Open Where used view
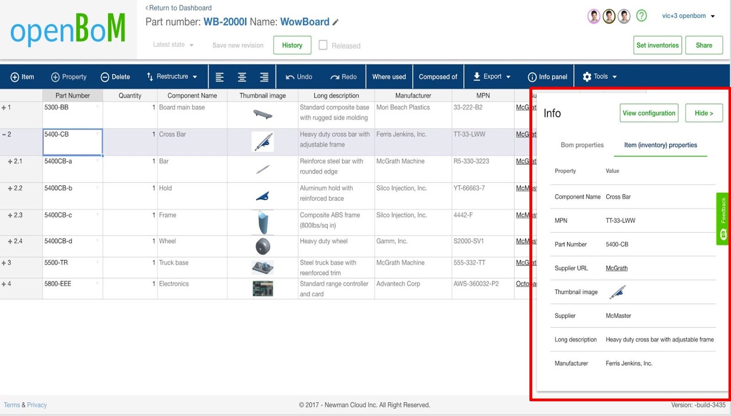Image resolution: width=731 pixels, height=416 pixels. (x=389, y=77)
